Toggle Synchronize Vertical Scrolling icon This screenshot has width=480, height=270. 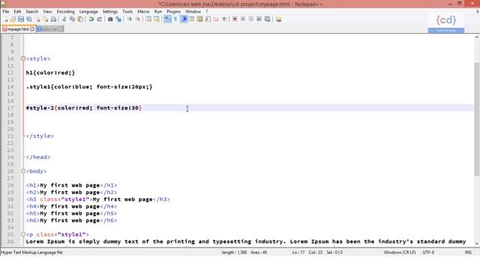point(148,19)
